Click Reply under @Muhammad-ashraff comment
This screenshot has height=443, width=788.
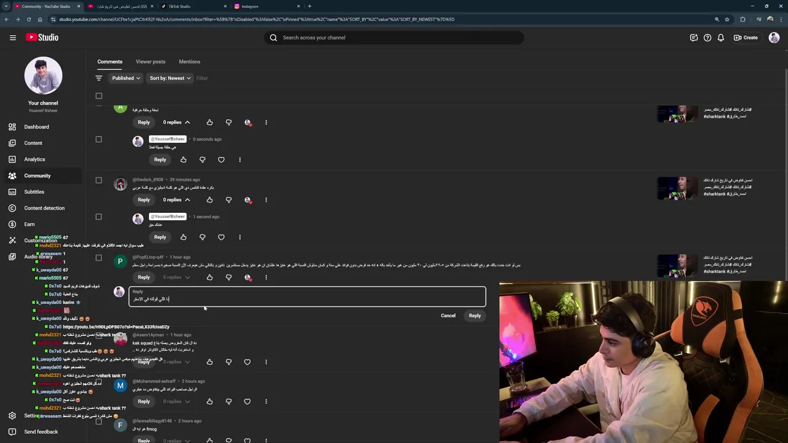coord(143,401)
